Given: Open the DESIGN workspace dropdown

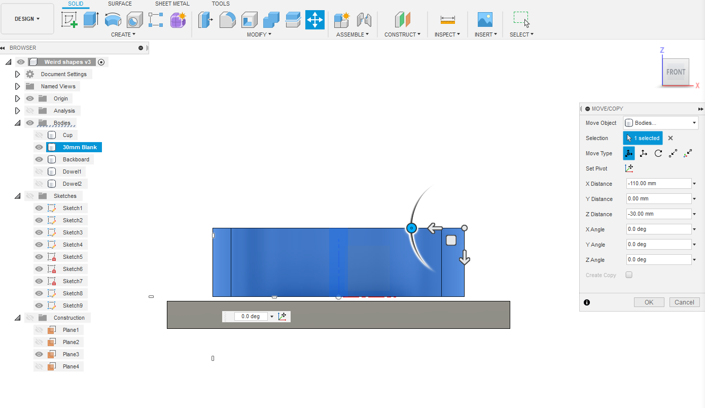Looking at the screenshot, I should coord(27,19).
